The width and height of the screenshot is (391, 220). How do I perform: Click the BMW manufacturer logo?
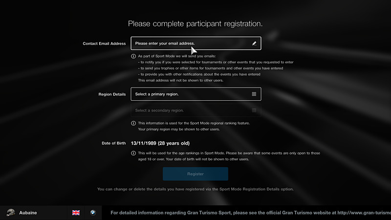pos(93,213)
